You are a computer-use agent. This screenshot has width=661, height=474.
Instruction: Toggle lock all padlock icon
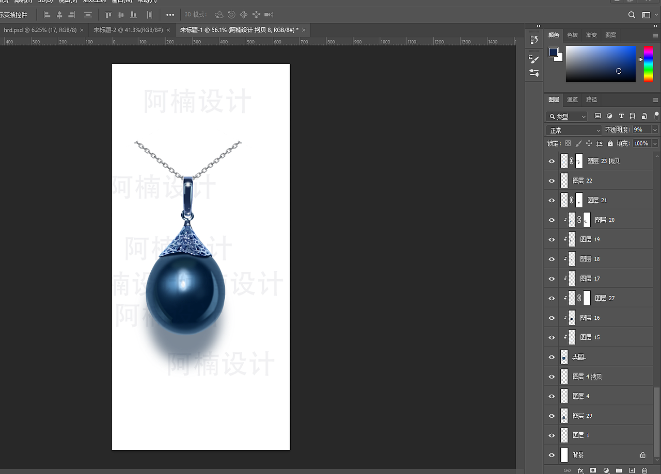[610, 143]
